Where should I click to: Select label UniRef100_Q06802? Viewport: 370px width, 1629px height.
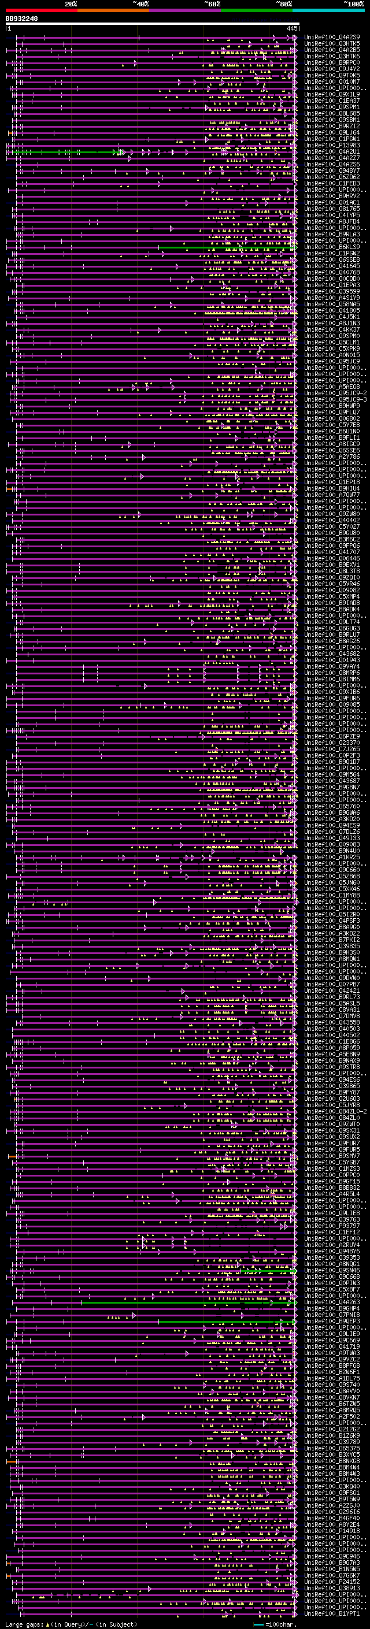pyautogui.click(x=332, y=418)
